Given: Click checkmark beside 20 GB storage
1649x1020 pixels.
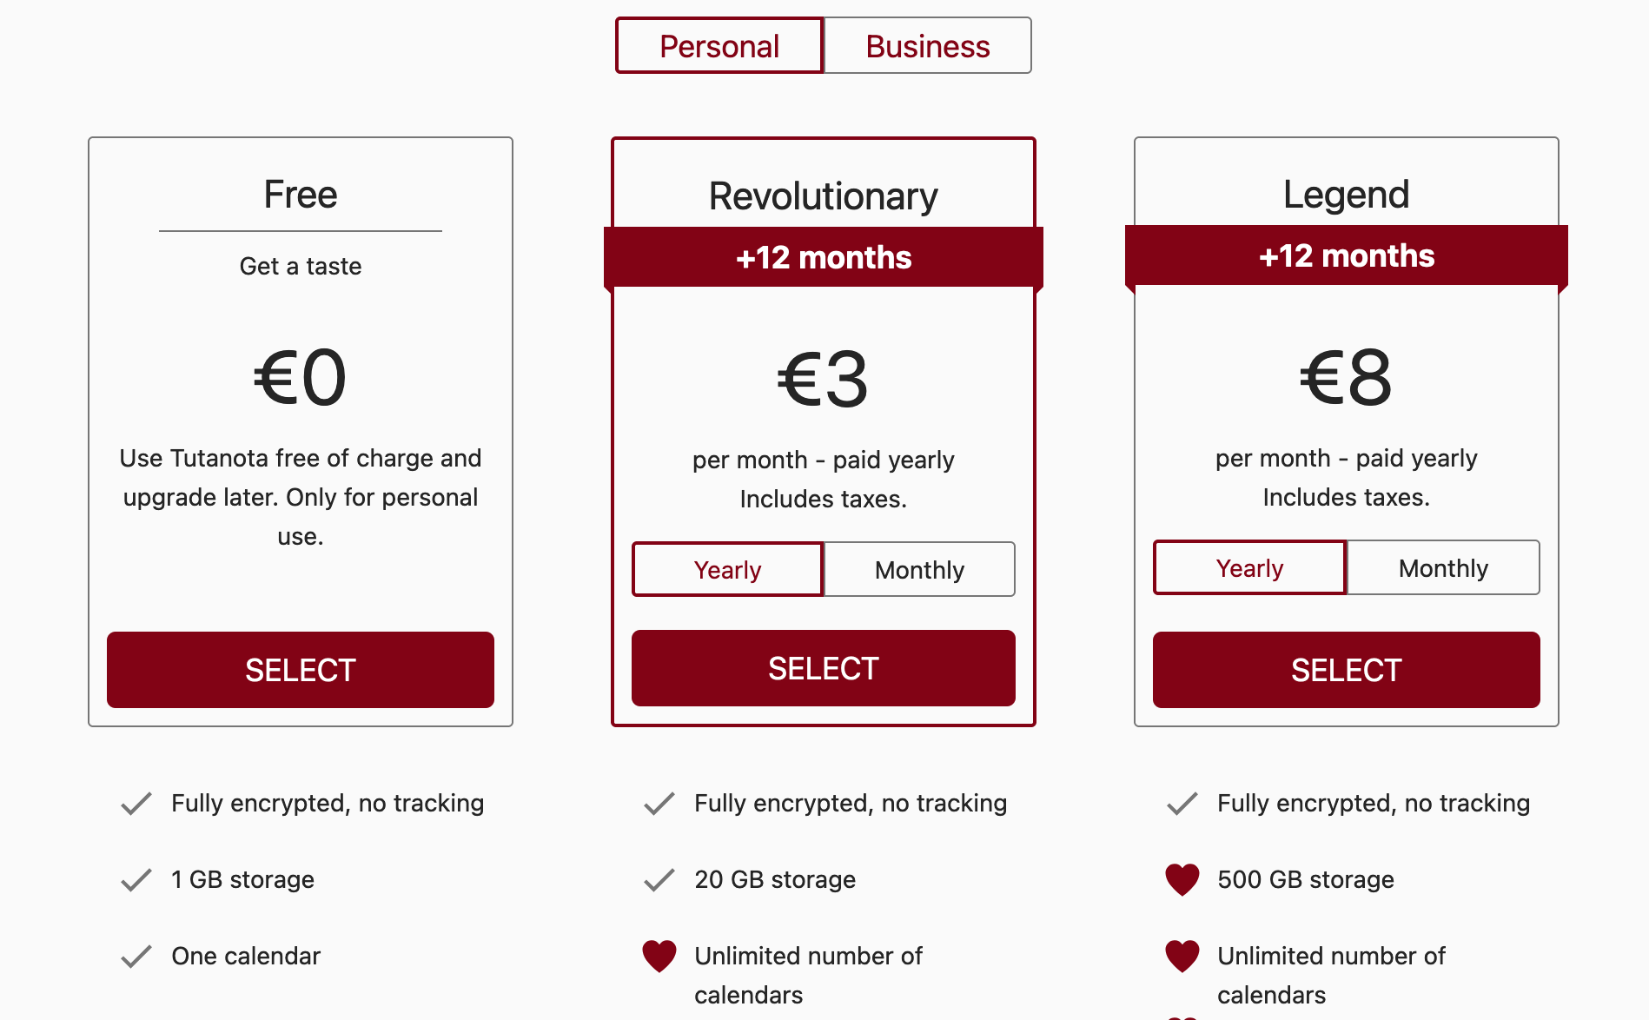Looking at the screenshot, I should pos(659,880).
